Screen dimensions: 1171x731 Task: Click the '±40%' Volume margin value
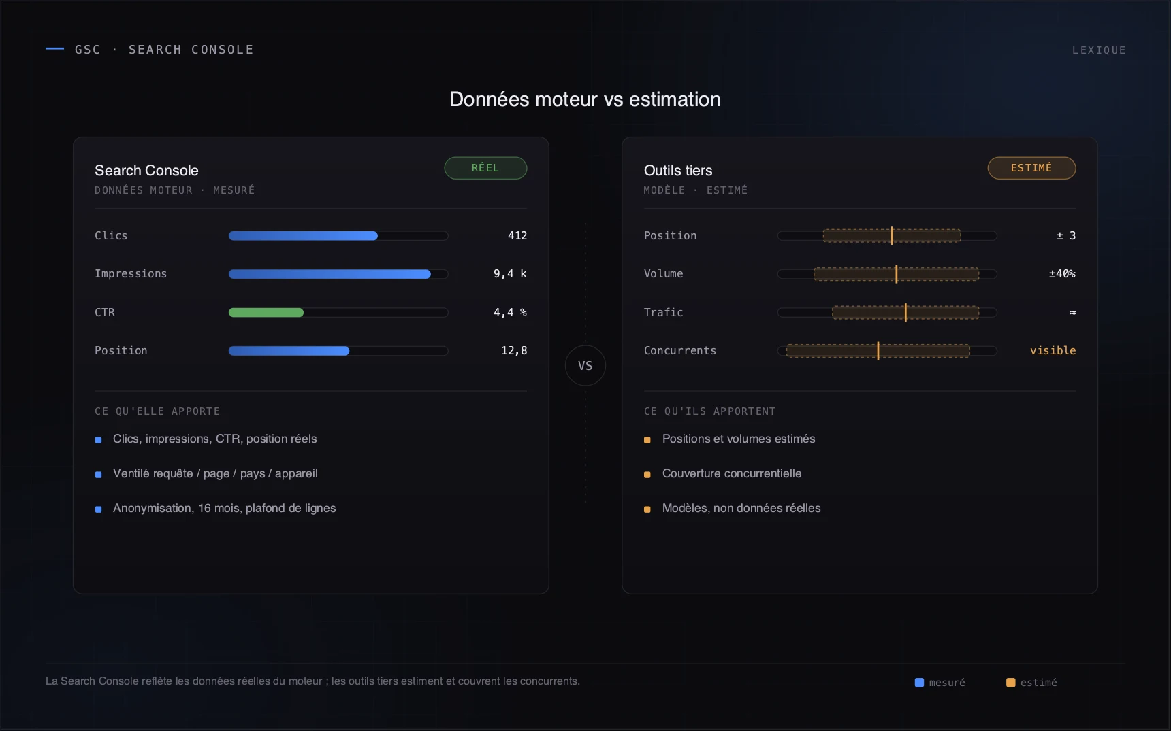(1062, 274)
